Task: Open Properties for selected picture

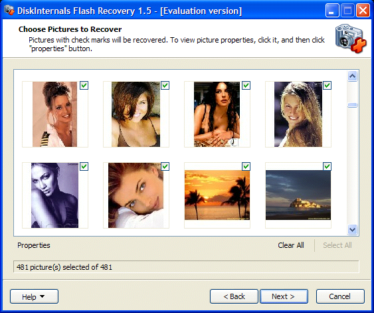Action: click(34, 245)
